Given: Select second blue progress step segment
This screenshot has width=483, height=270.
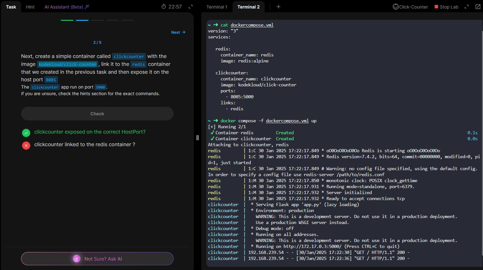Looking at the screenshot, I should pos(82,20).
